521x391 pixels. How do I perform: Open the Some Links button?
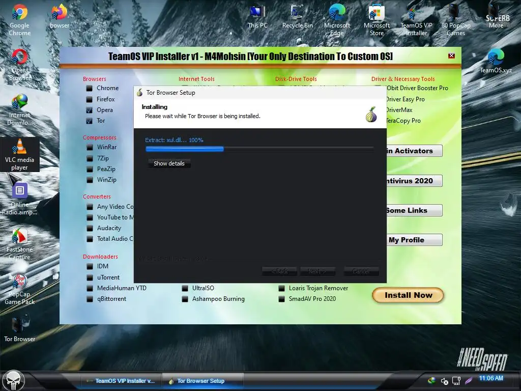[x=414, y=210]
